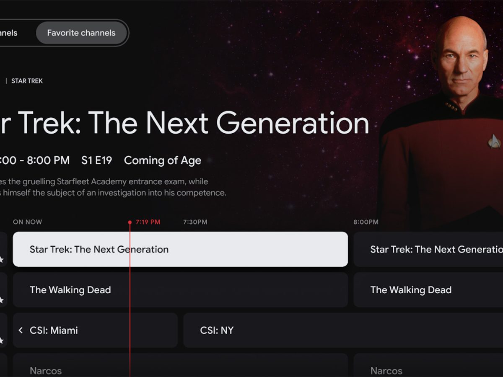Open the 8:00PM Star Trek: The Next Generation listing

428,249
